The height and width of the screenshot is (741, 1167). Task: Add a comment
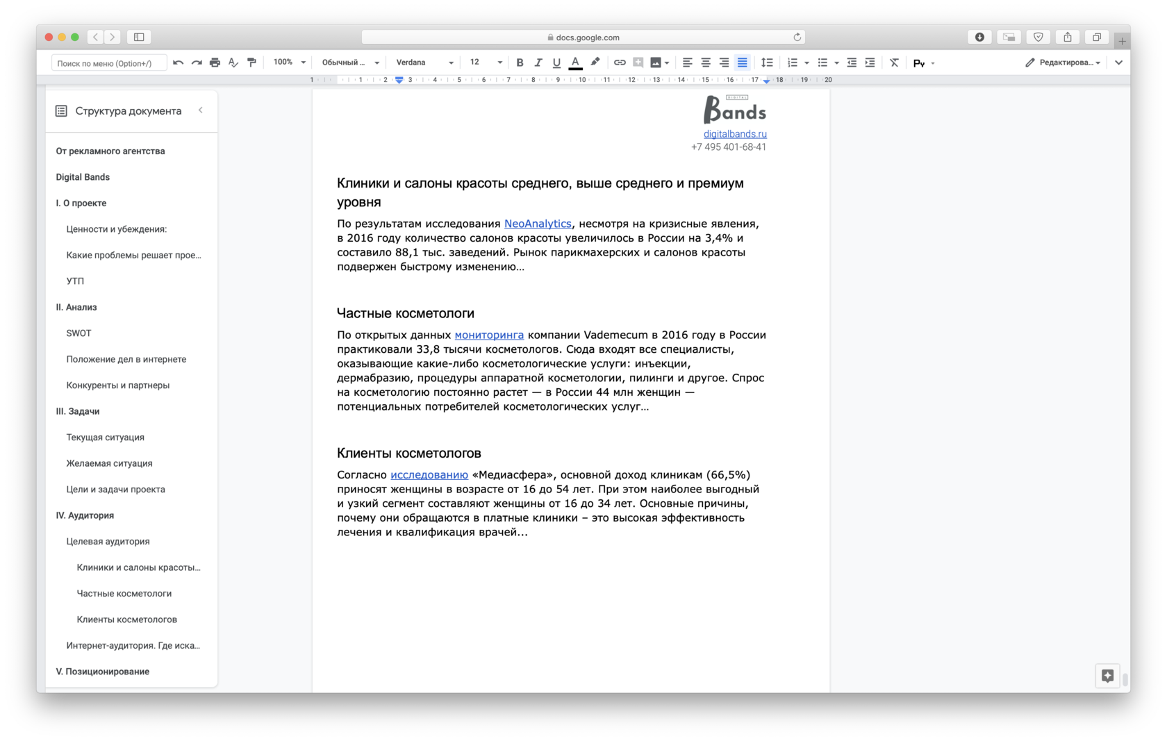pos(638,63)
